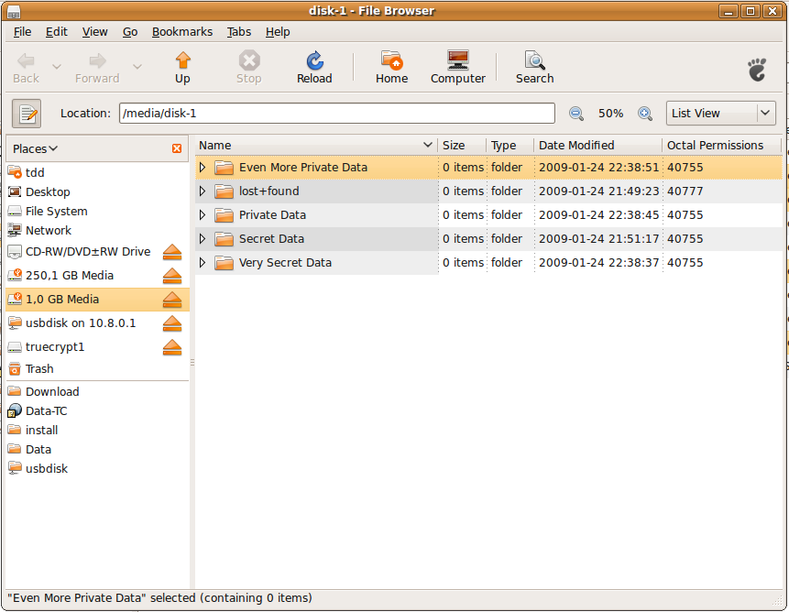The image size is (789, 612).
Task: Sort by Type column header
Action: pyautogui.click(x=510, y=146)
